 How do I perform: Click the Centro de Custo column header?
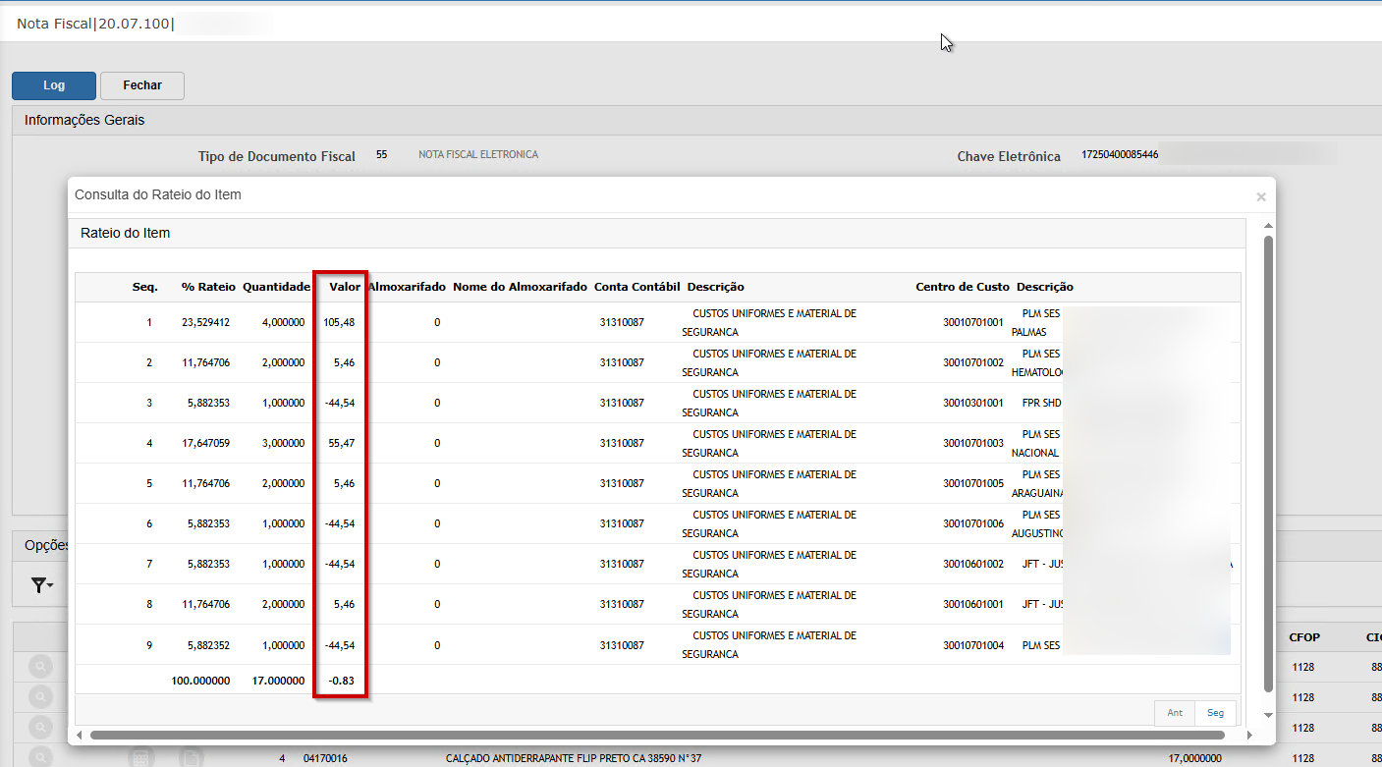coord(963,287)
